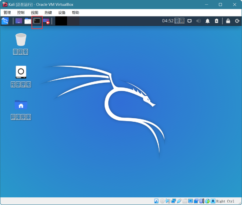The height and width of the screenshot is (205, 242).
Task: Close the Kali VirtualBox window
Action: (x=235, y=5)
